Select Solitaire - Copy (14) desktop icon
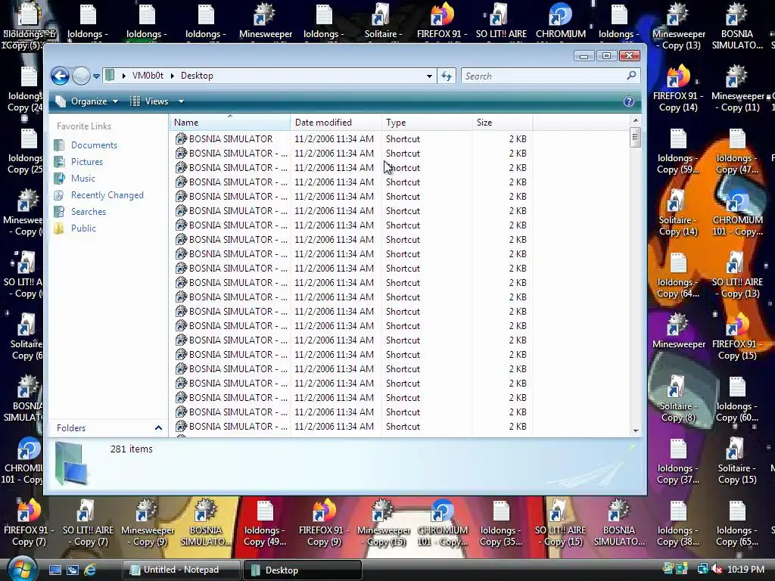This screenshot has height=581, width=775. pyautogui.click(x=678, y=213)
